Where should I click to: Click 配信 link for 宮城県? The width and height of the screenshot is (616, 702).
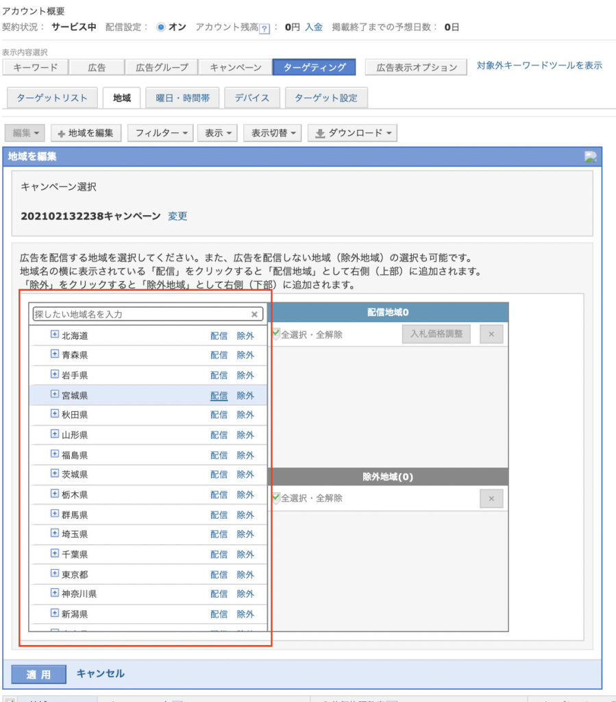click(x=219, y=396)
